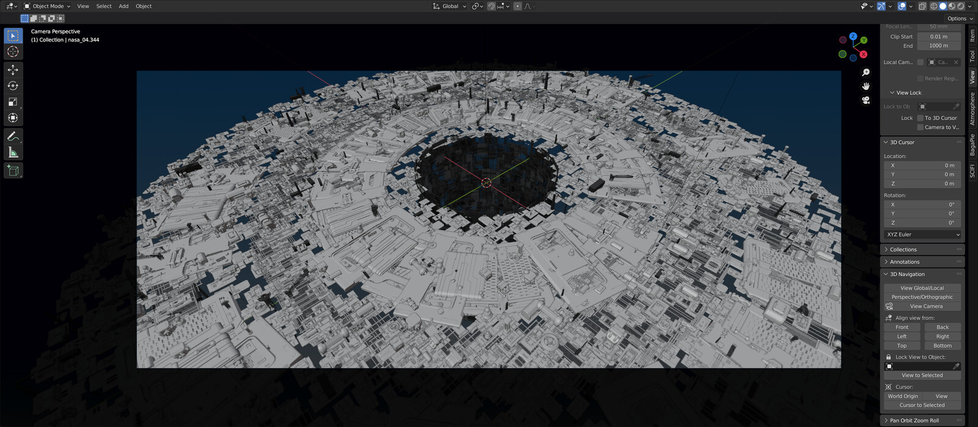Enable Lock Camera to View checkbox
978x427 pixels.
pos(921,127)
